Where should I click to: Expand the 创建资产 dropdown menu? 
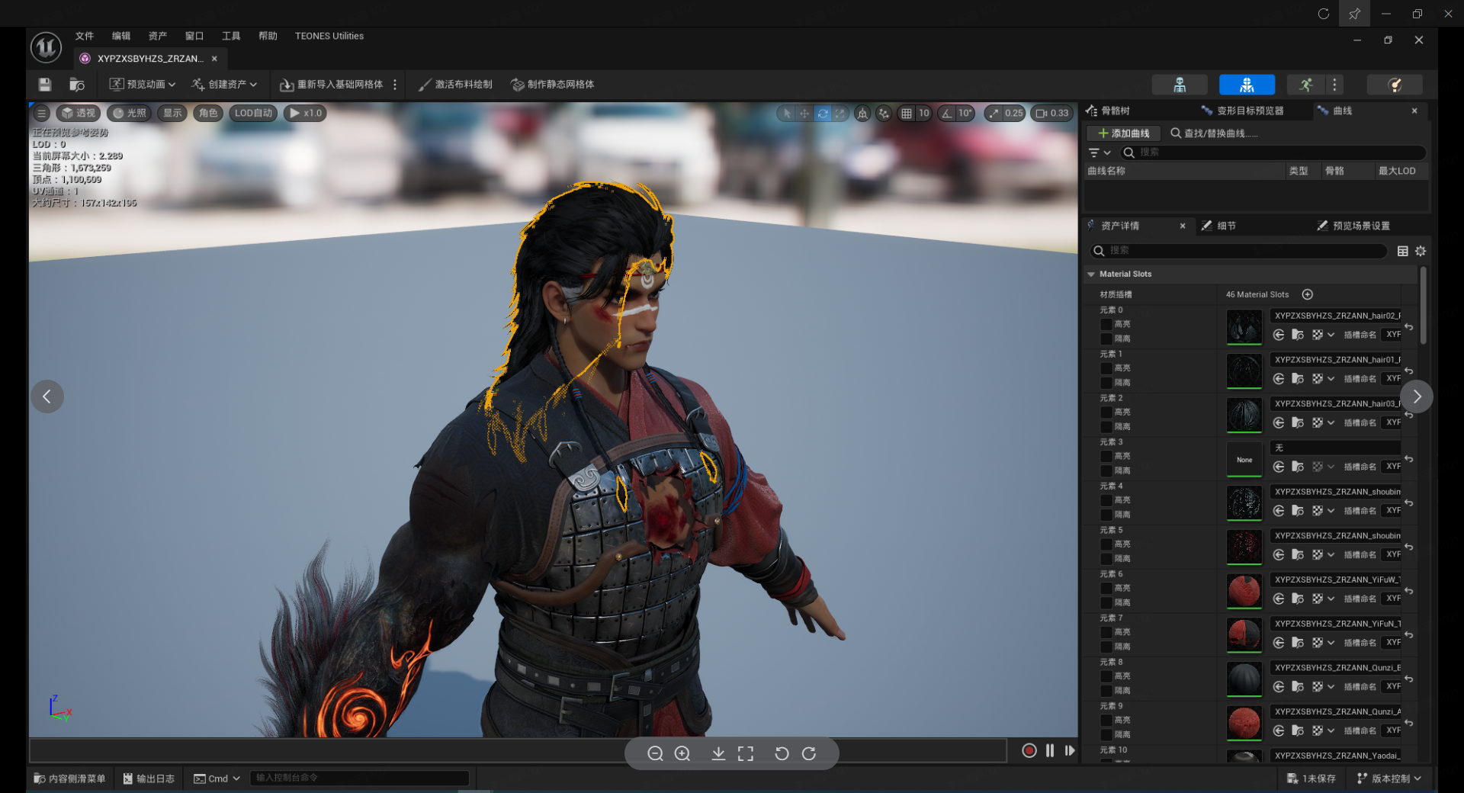(225, 85)
